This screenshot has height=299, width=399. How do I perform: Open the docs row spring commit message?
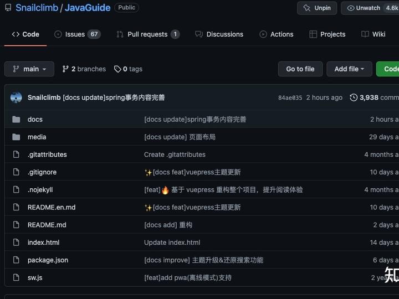pos(195,120)
